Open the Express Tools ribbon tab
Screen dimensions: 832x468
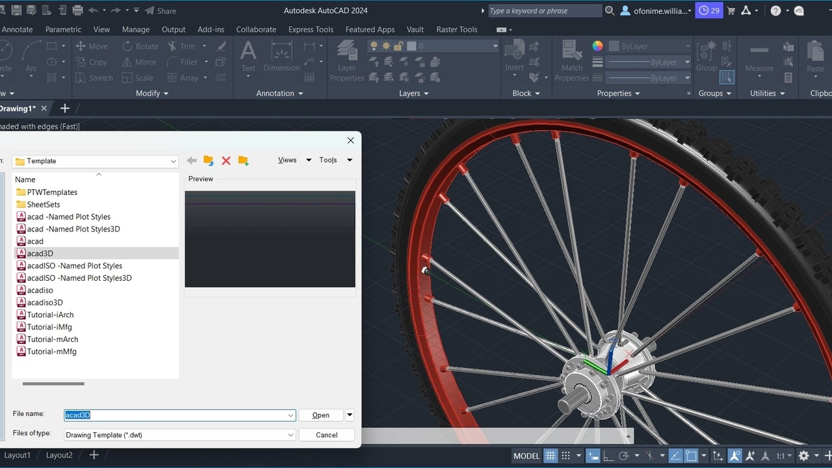(x=311, y=29)
